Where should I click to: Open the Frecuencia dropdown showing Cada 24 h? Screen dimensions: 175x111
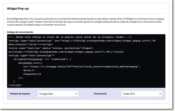(x=142, y=94)
